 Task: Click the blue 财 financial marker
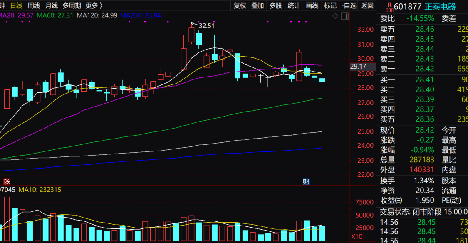coord(306,181)
